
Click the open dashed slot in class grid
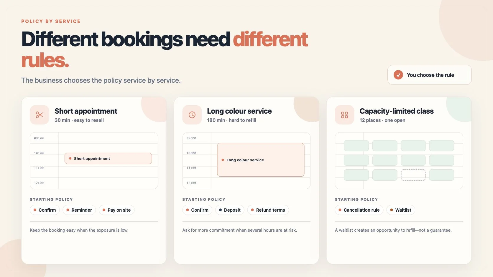pyautogui.click(x=413, y=175)
